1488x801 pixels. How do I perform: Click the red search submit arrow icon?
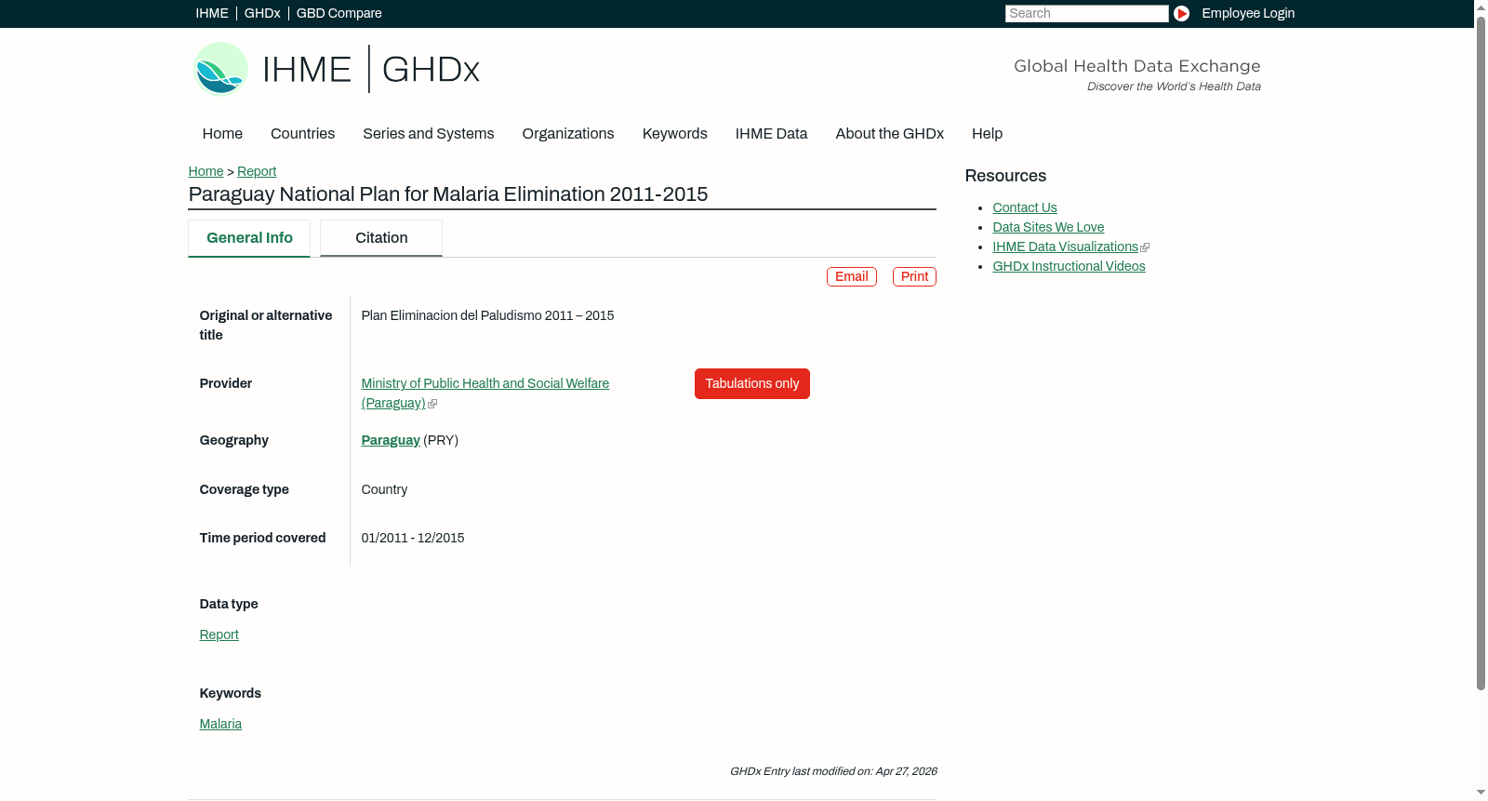pyautogui.click(x=1181, y=13)
